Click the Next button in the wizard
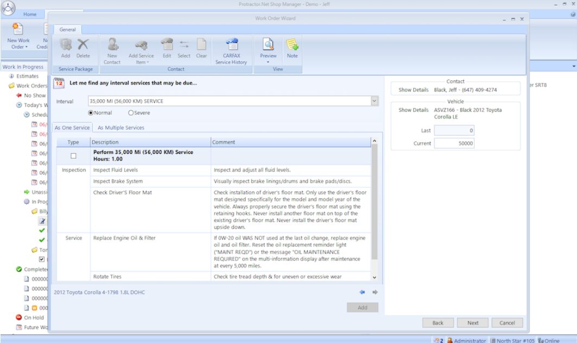The height and width of the screenshot is (343, 577). 472,322
